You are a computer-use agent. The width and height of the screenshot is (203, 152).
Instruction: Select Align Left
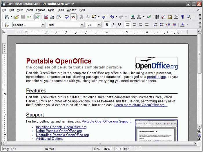(128, 25)
